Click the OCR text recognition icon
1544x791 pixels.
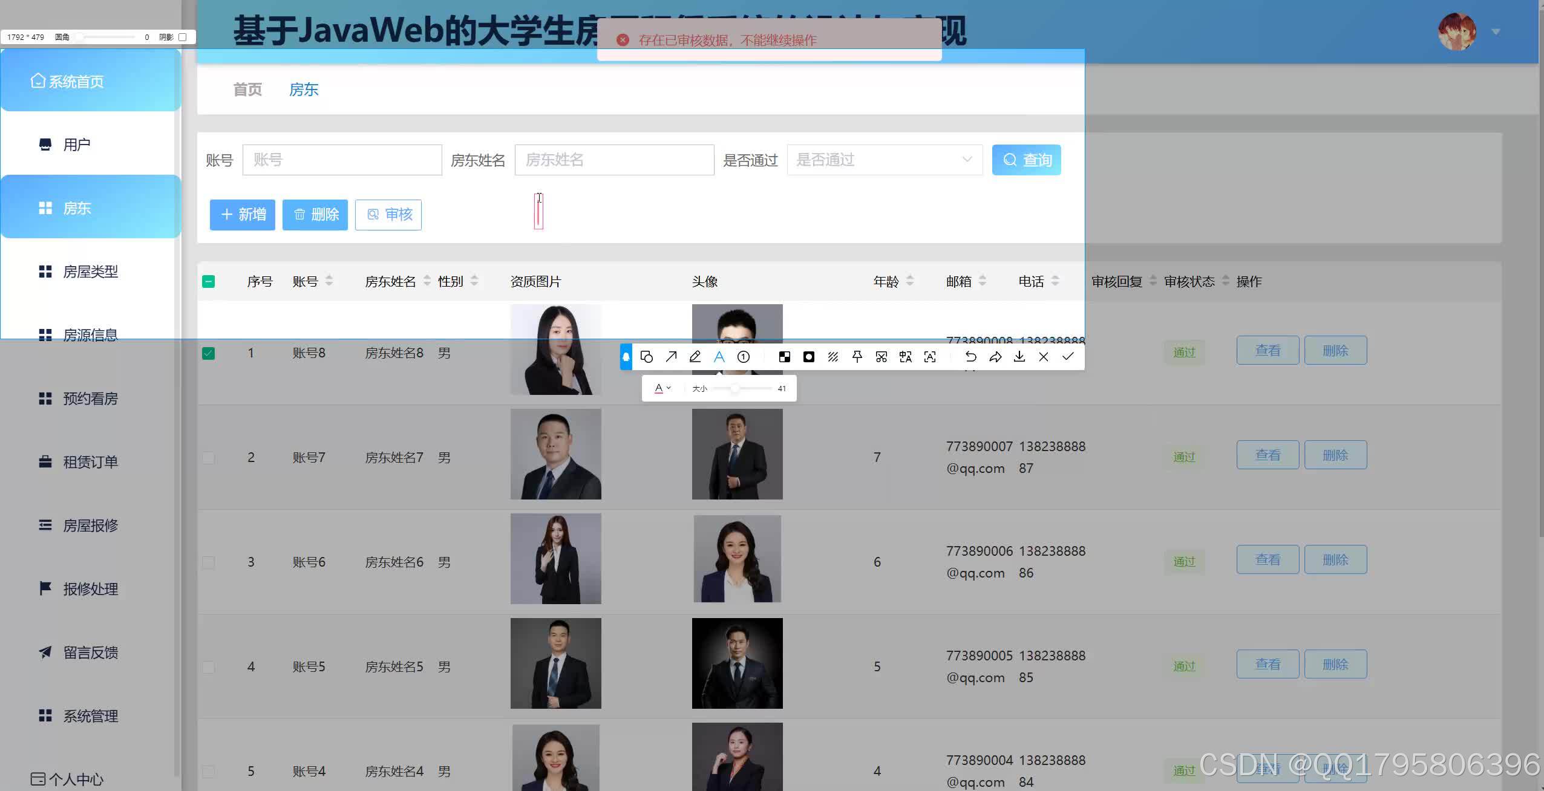[x=930, y=357]
